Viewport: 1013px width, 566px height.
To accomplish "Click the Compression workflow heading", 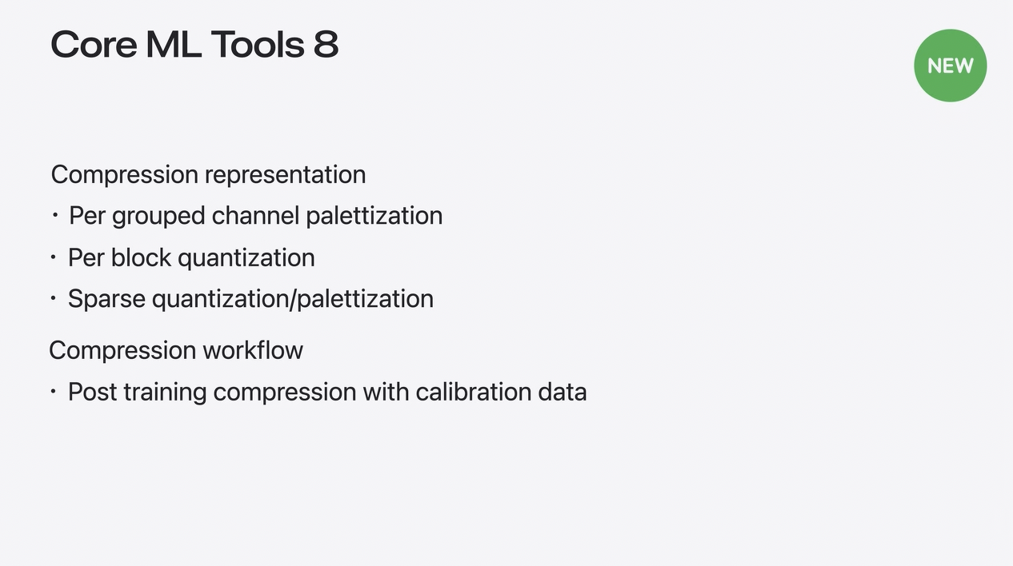I will click(176, 350).
